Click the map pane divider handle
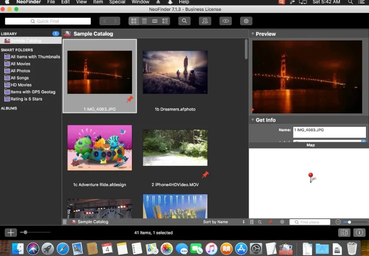 pos(252,222)
